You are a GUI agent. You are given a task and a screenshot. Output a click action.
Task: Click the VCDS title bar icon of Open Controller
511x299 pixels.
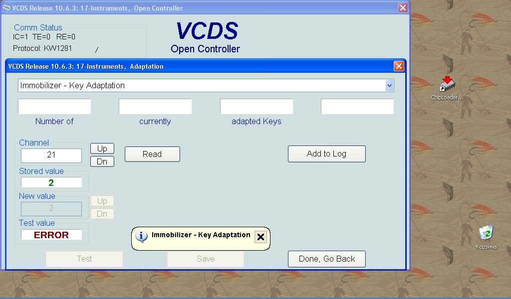pos(6,8)
